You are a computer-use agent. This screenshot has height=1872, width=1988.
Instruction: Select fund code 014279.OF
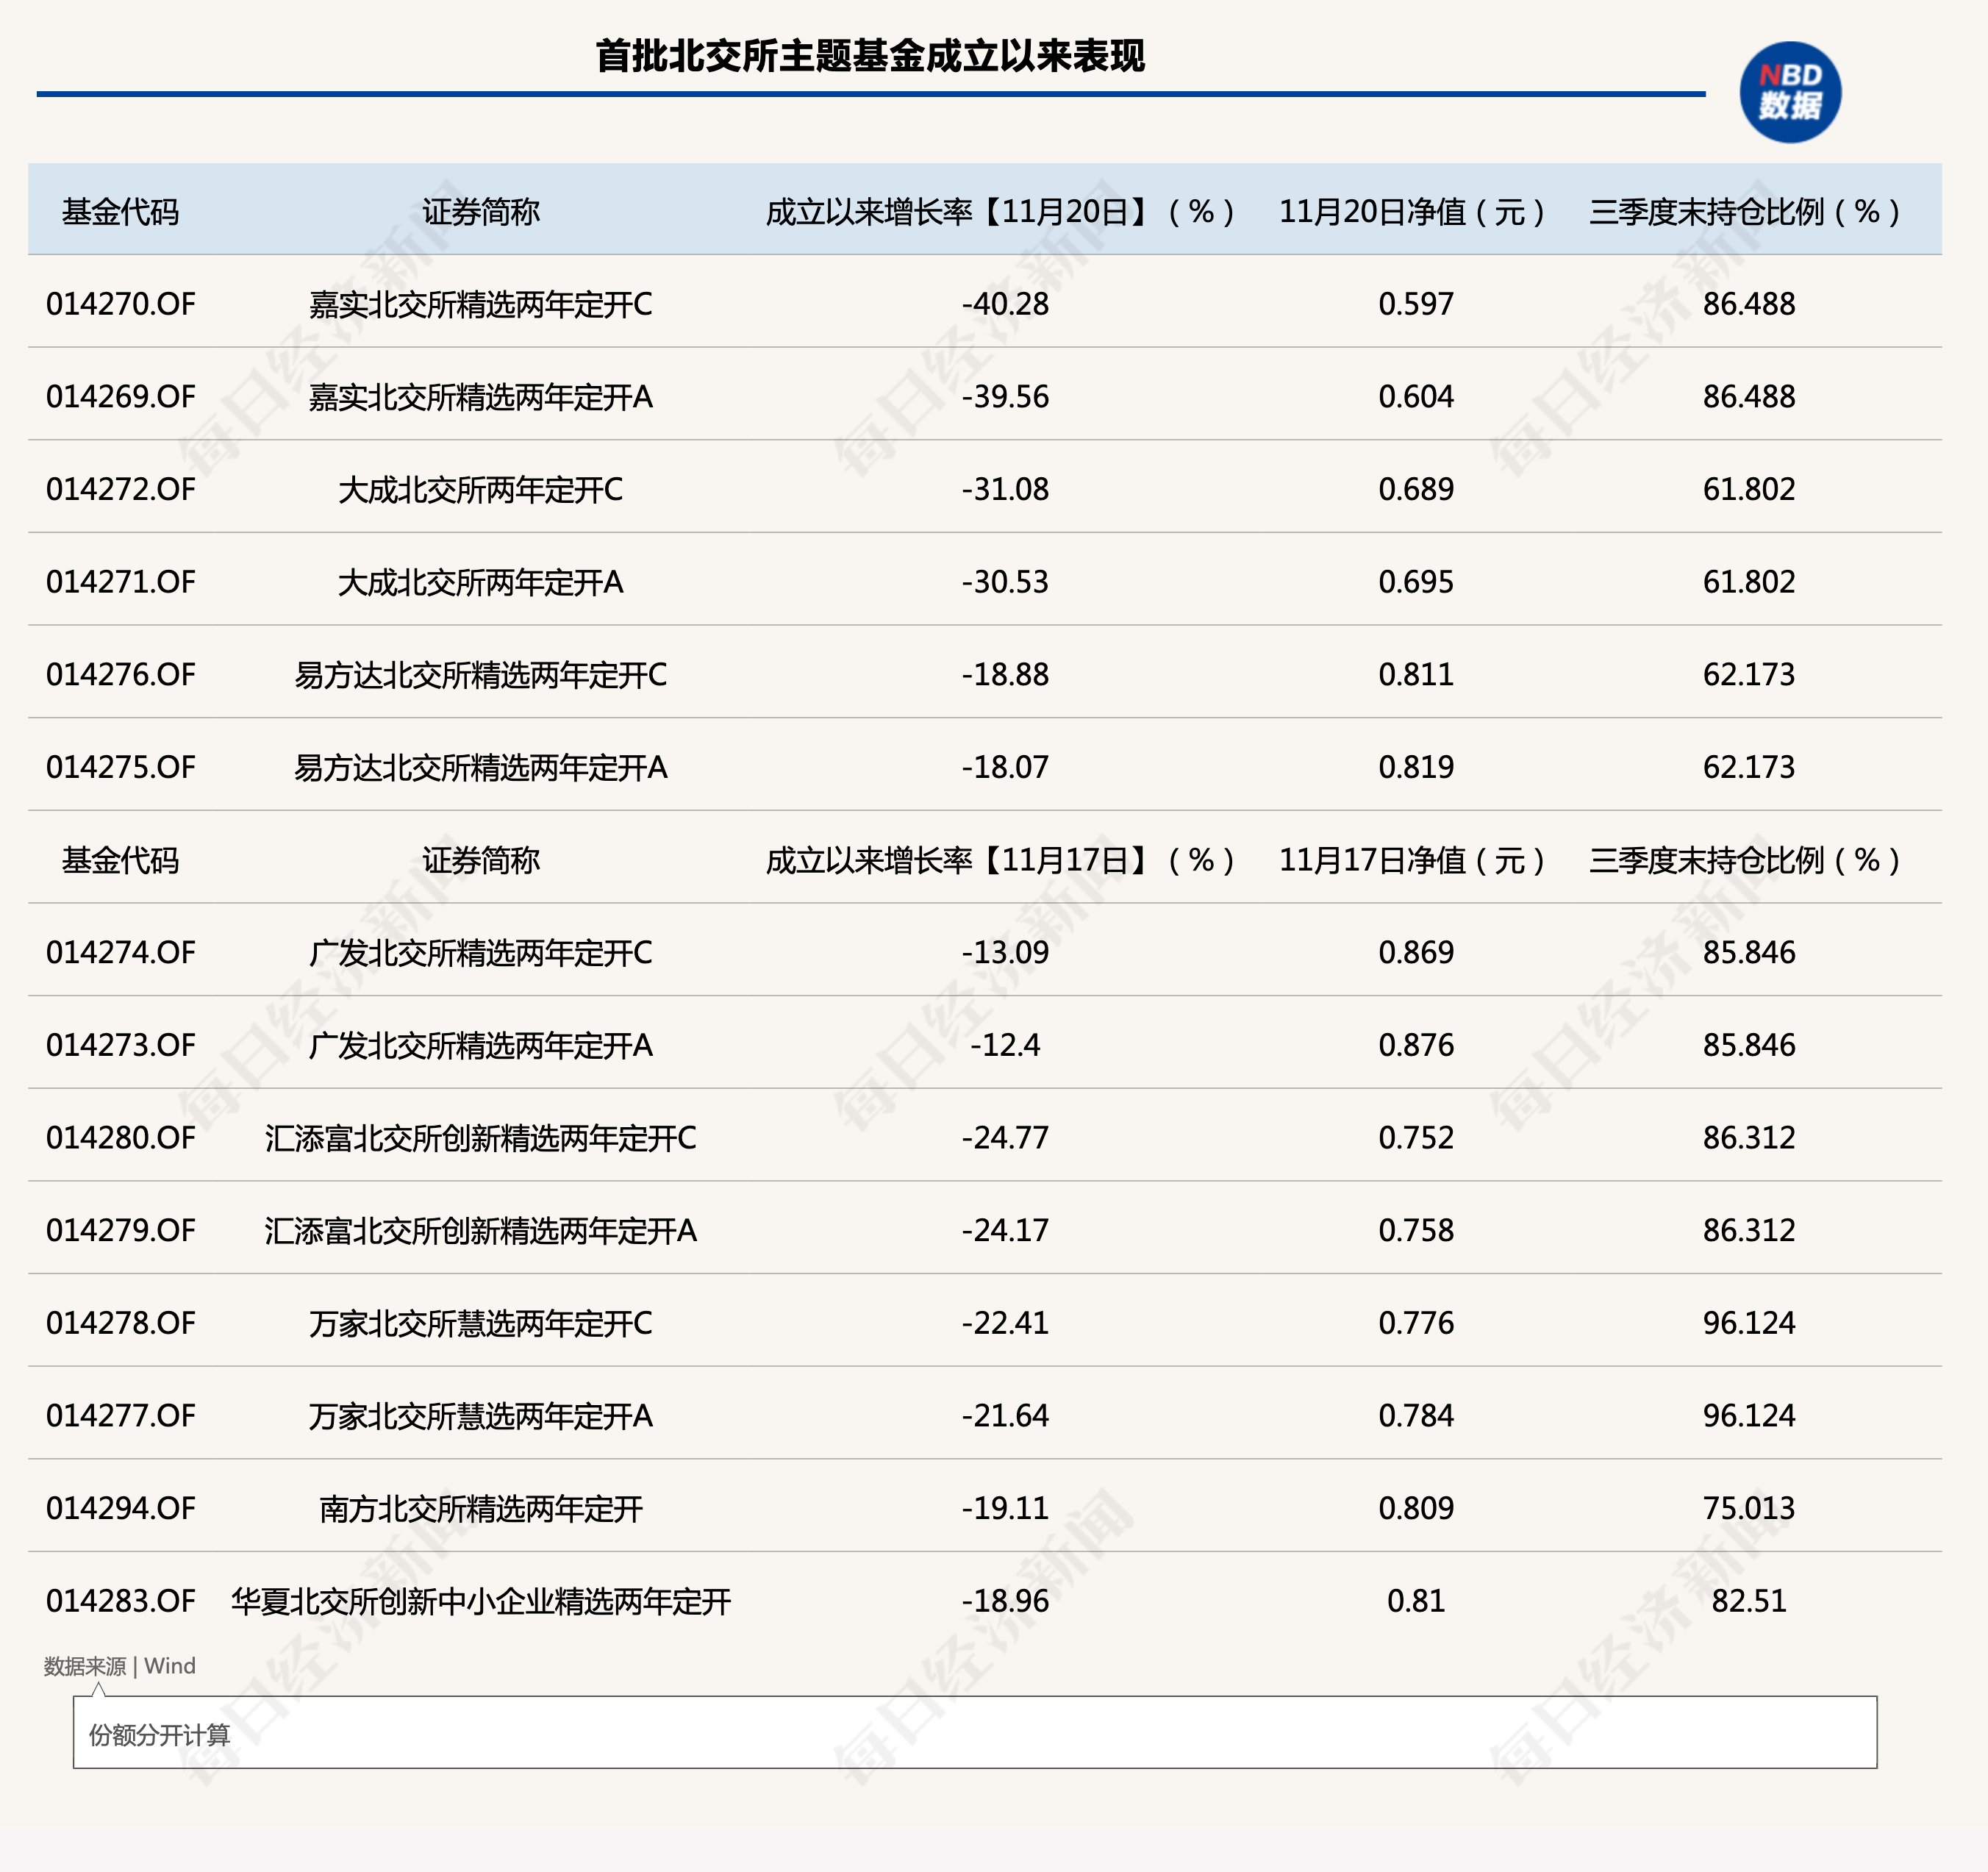pos(121,1231)
